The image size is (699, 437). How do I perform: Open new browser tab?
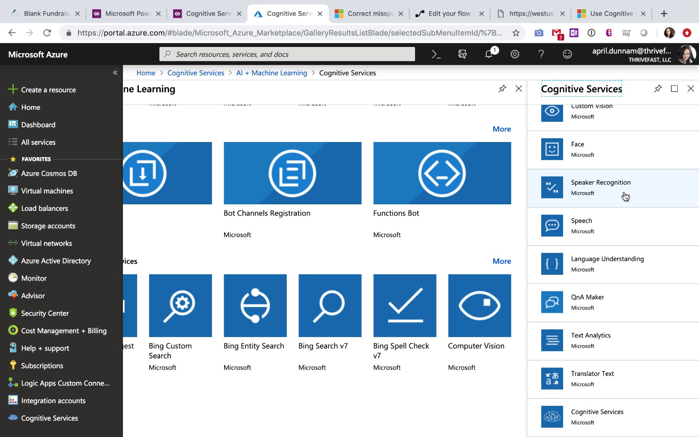[664, 13]
